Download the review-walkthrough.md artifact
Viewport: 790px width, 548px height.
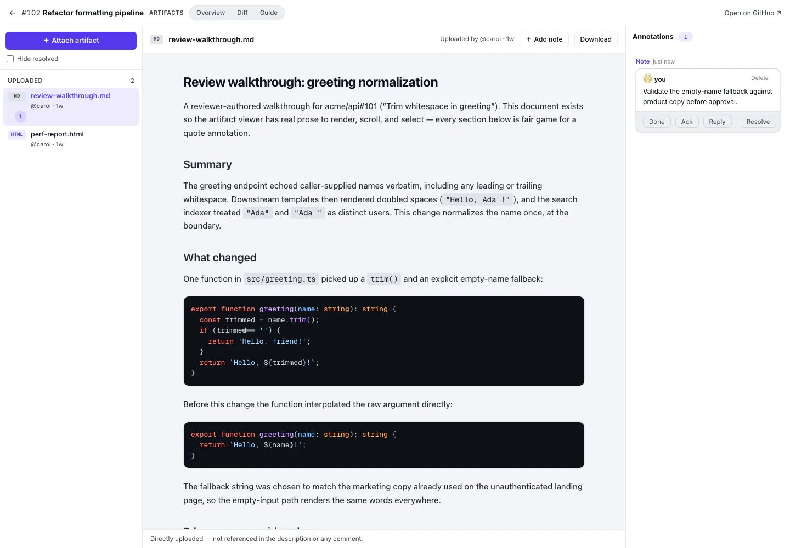pos(596,39)
